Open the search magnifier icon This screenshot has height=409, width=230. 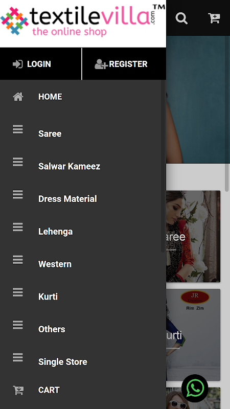[181, 18]
